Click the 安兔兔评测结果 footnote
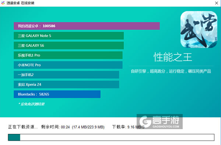Screen dimensions: 221x145 (31, 104)
